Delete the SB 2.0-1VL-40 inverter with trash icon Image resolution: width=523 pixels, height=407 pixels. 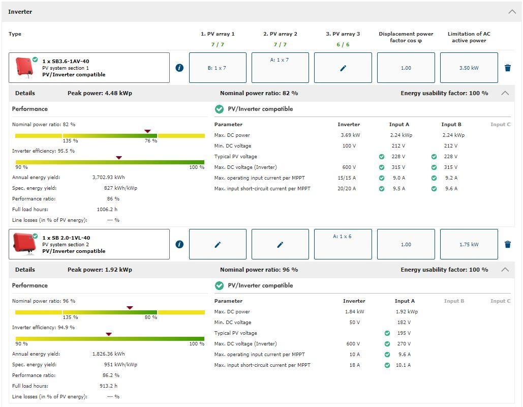[x=507, y=244]
